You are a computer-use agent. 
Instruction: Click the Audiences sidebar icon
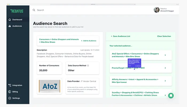(10, 26)
